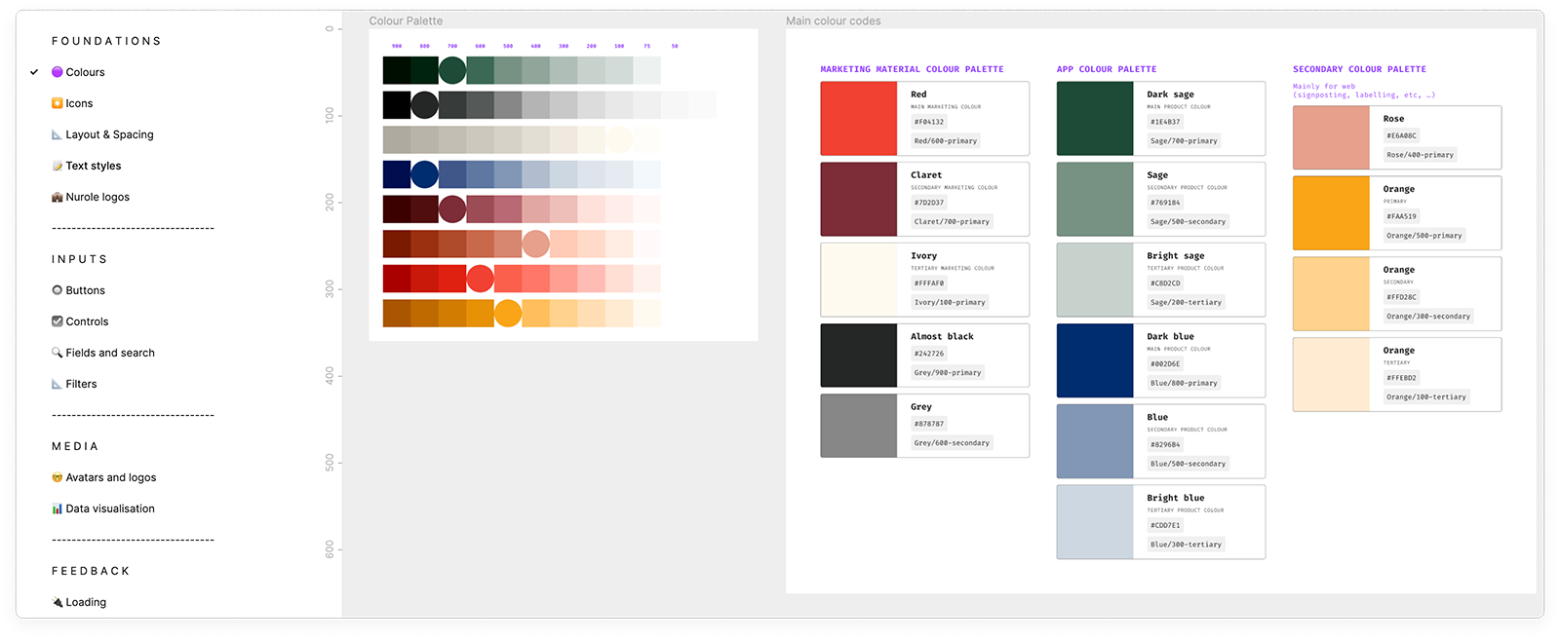
Task: Click the #878787 Grey card's swatch
Action: [859, 426]
